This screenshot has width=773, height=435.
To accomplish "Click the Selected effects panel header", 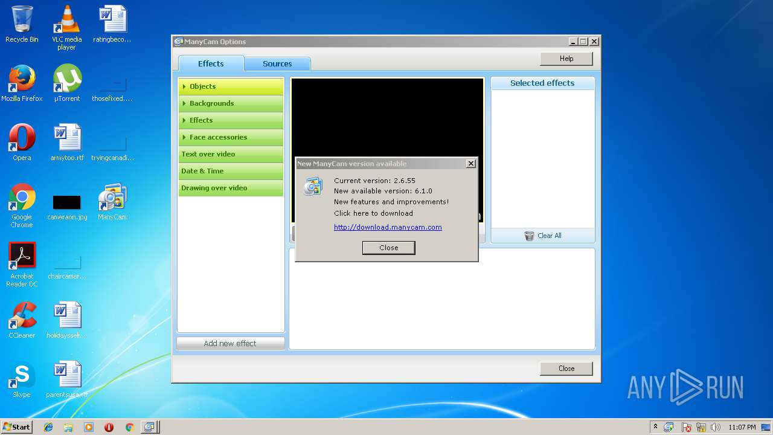I will 542,83.
